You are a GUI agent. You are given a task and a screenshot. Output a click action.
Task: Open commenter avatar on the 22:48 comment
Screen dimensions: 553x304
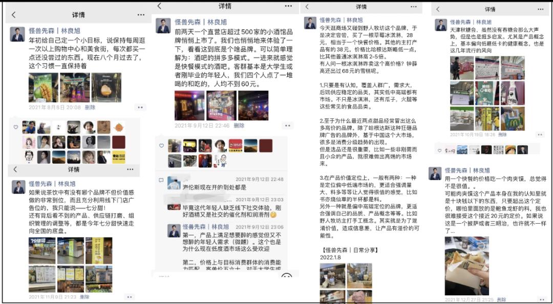pyautogui.click(x=174, y=183)
